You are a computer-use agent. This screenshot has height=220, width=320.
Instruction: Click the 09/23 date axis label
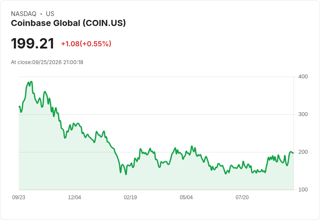(19, 197)
